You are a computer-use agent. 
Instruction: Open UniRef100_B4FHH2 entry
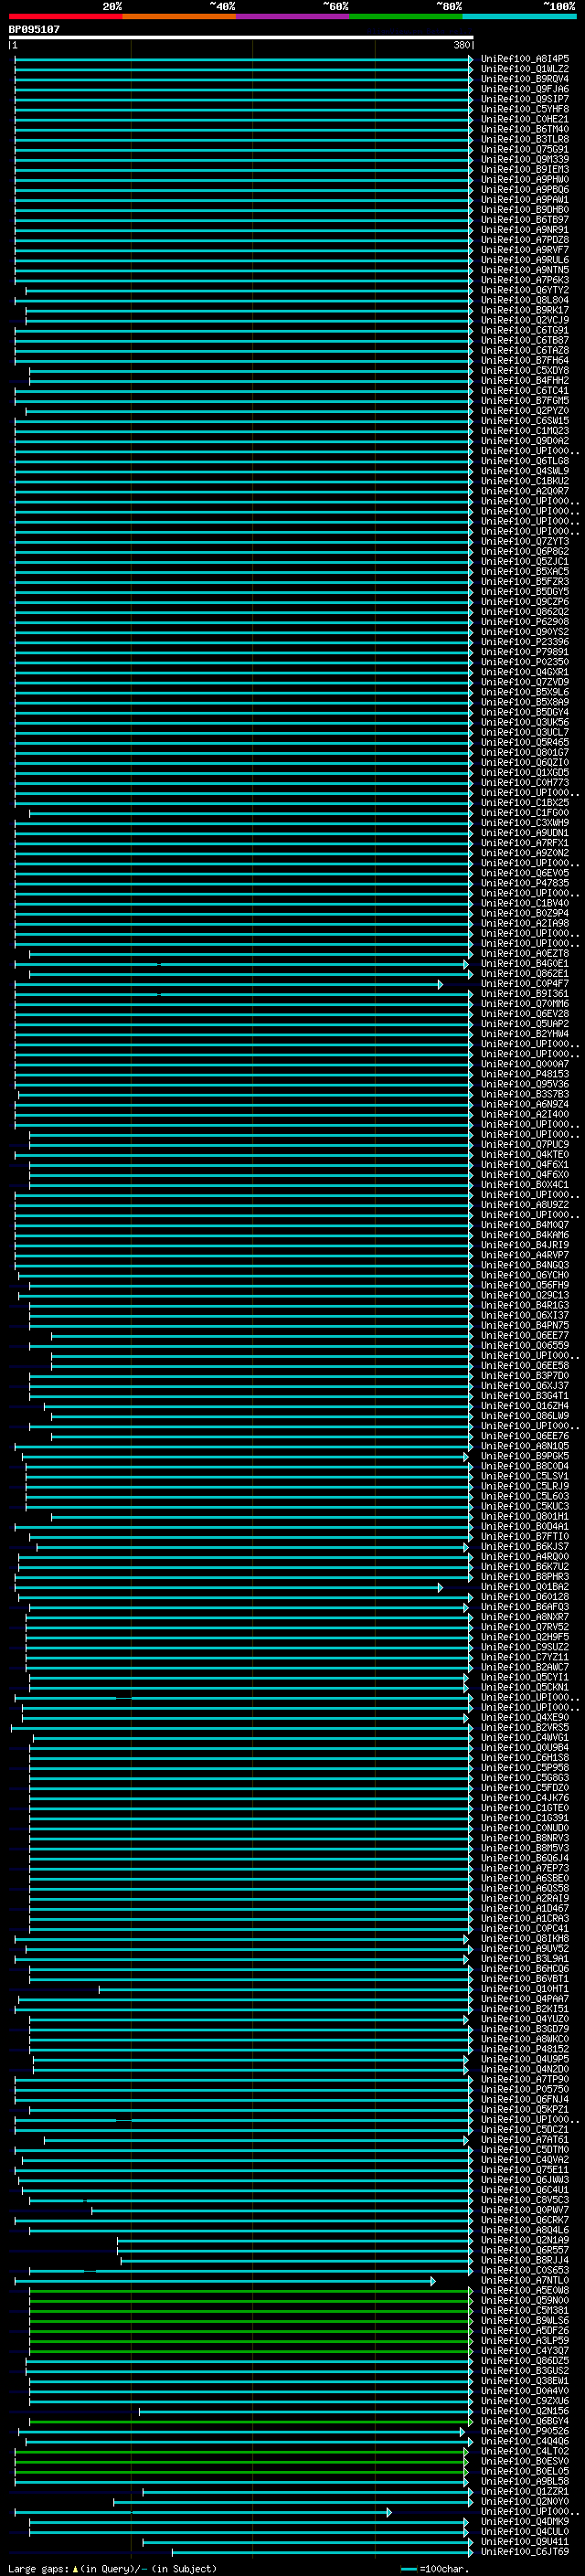pos(525,381)
